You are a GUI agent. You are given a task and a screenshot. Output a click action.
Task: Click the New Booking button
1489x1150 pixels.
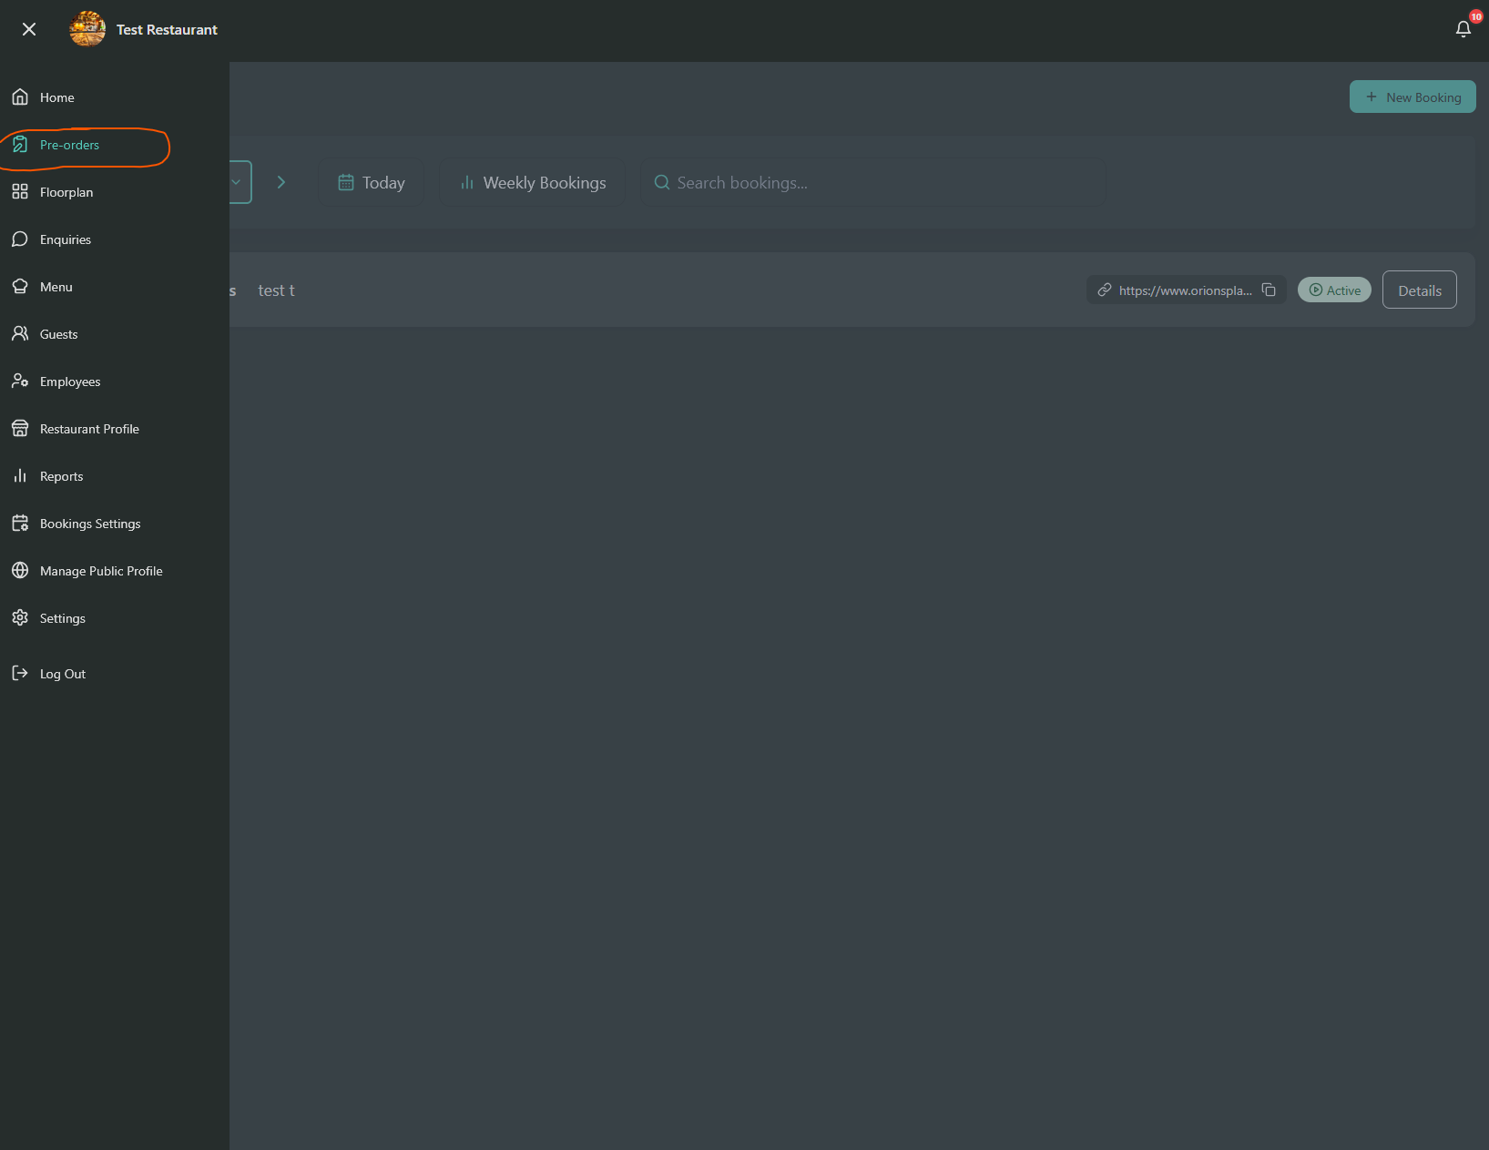pyautogui.click(x=1413, y=97)
